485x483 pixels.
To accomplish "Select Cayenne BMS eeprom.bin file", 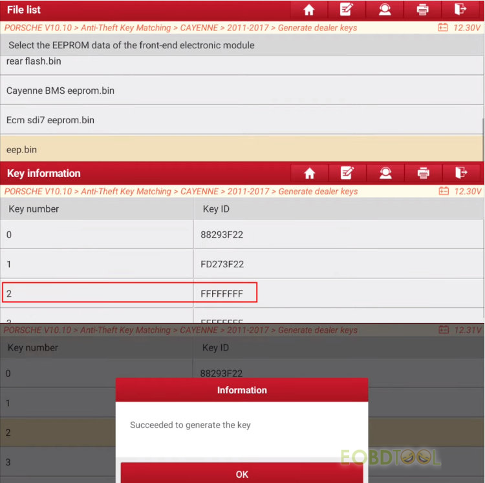I will 242,90.
